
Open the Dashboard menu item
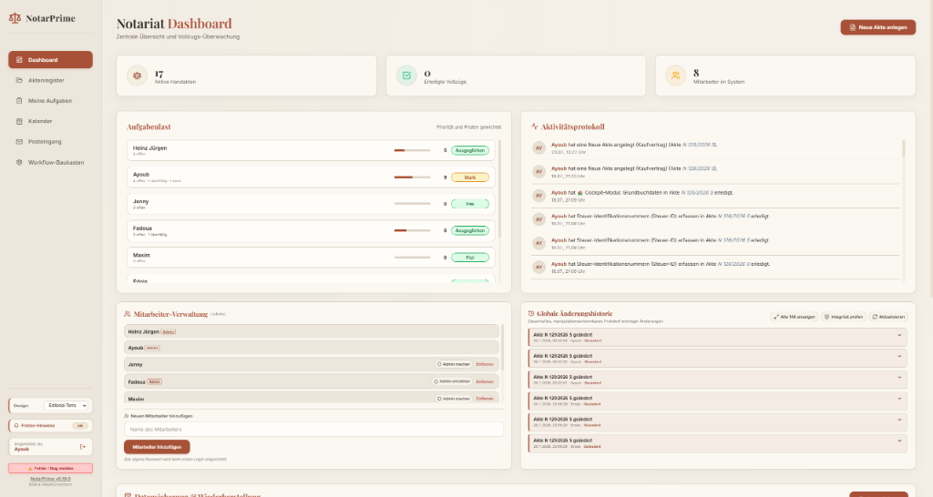[x=51, y=59]
